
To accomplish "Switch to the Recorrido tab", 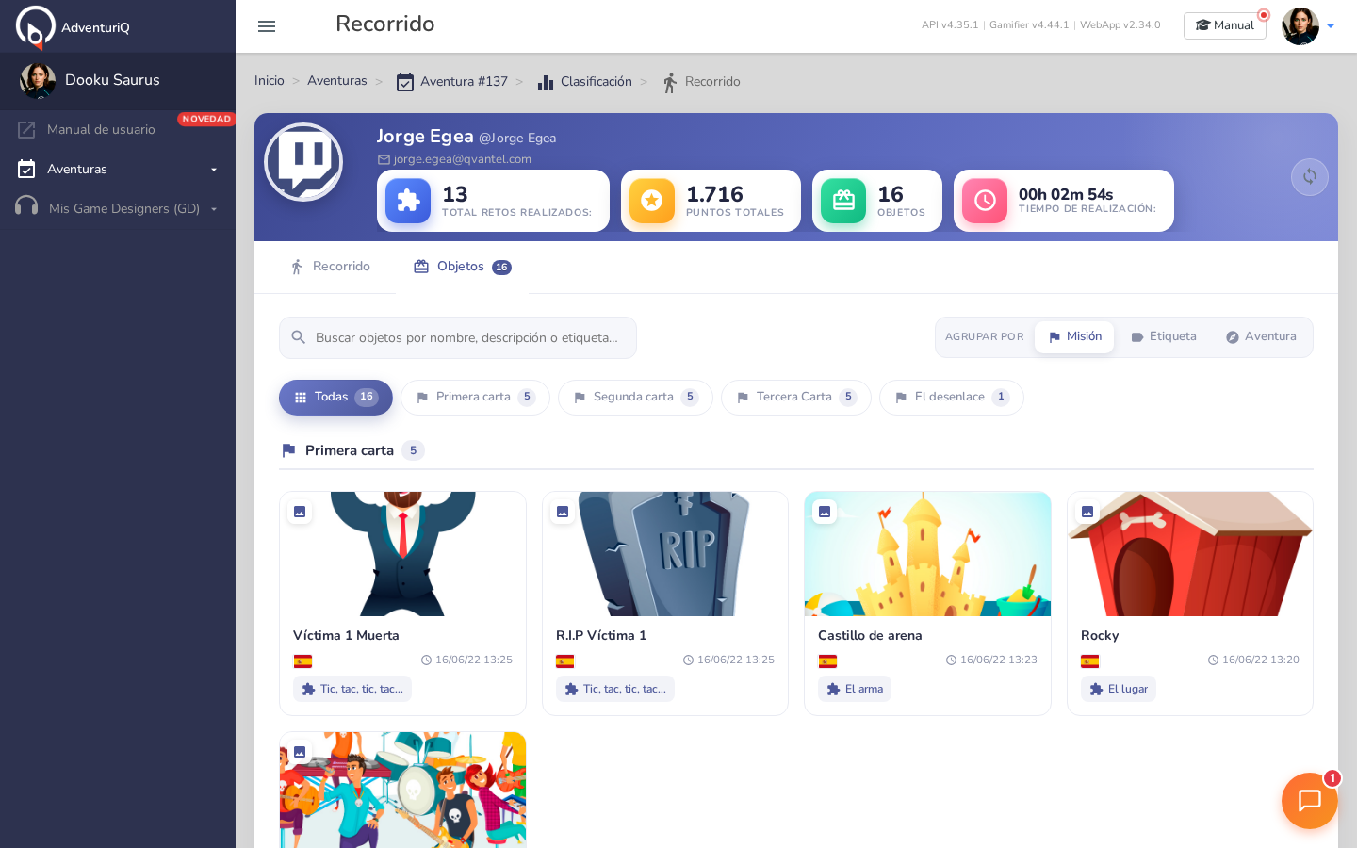I will pyautogui.click(x=330, y=267).
